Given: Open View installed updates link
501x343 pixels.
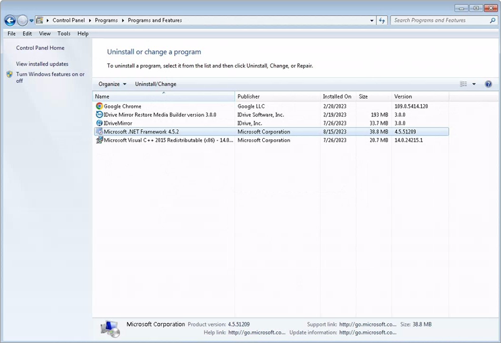Looking at the screenshot, I should click(42, 64).
